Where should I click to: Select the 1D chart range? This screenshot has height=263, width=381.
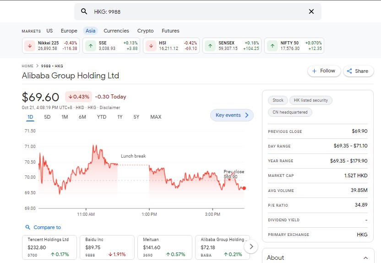[30, 117]
